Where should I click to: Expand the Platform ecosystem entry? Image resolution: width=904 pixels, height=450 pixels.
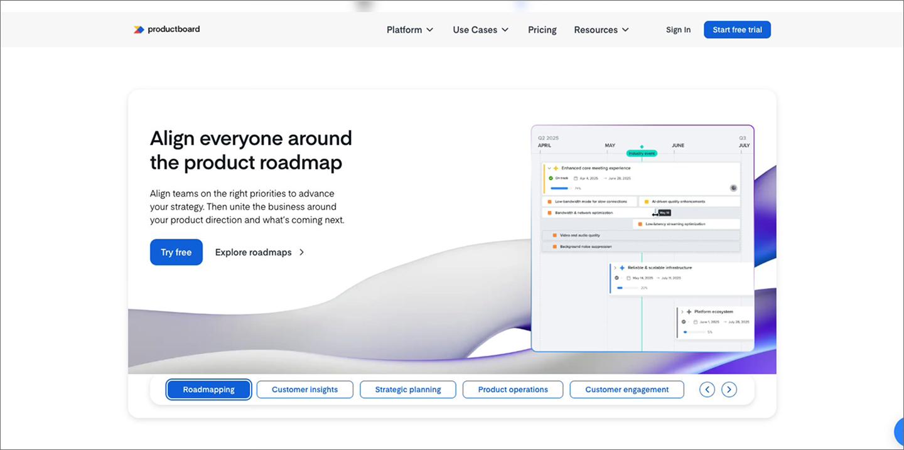click(682, 311)
